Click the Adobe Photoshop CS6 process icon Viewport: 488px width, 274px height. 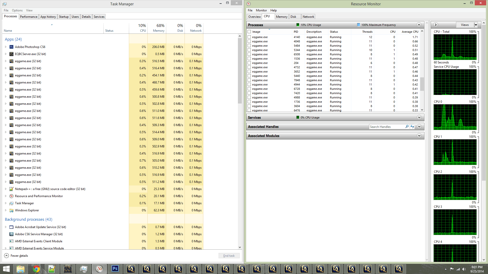point(11,47)
